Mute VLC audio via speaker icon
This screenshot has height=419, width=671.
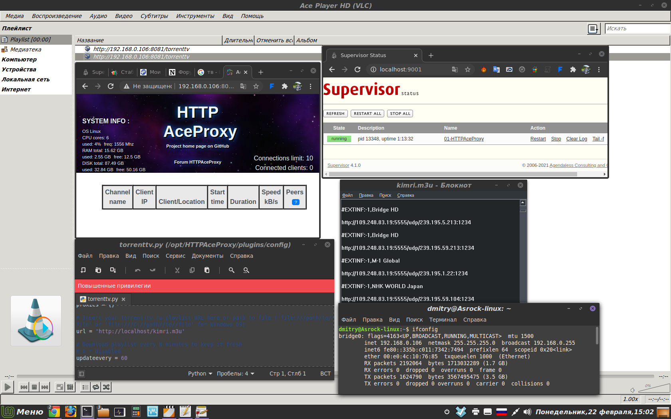click(x=633, y=390)
